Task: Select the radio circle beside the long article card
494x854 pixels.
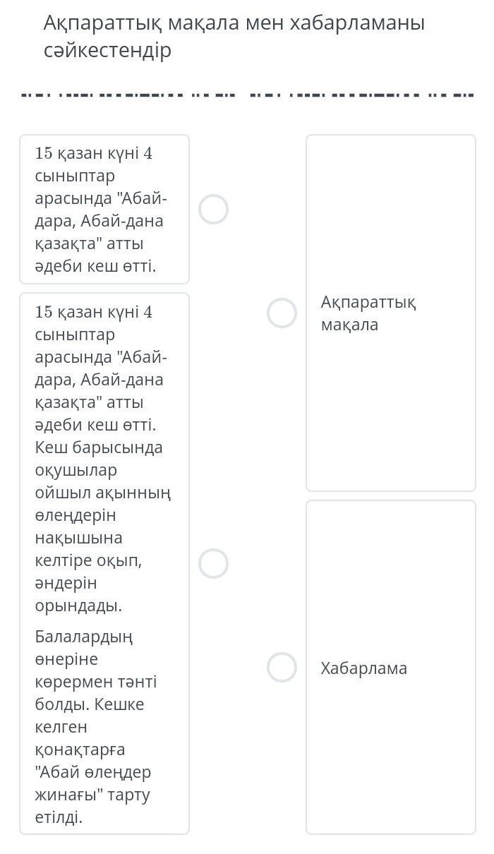Action: click(x=213, y=563)
